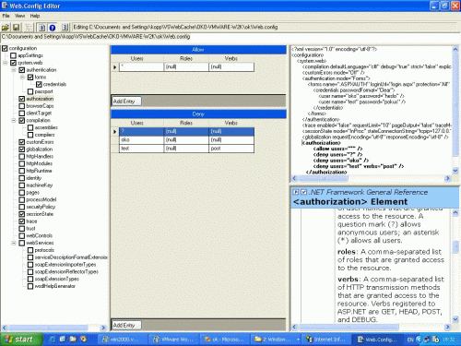Select the globalization tree item
The width and height of the screenshot is (461, 346).
40,149
